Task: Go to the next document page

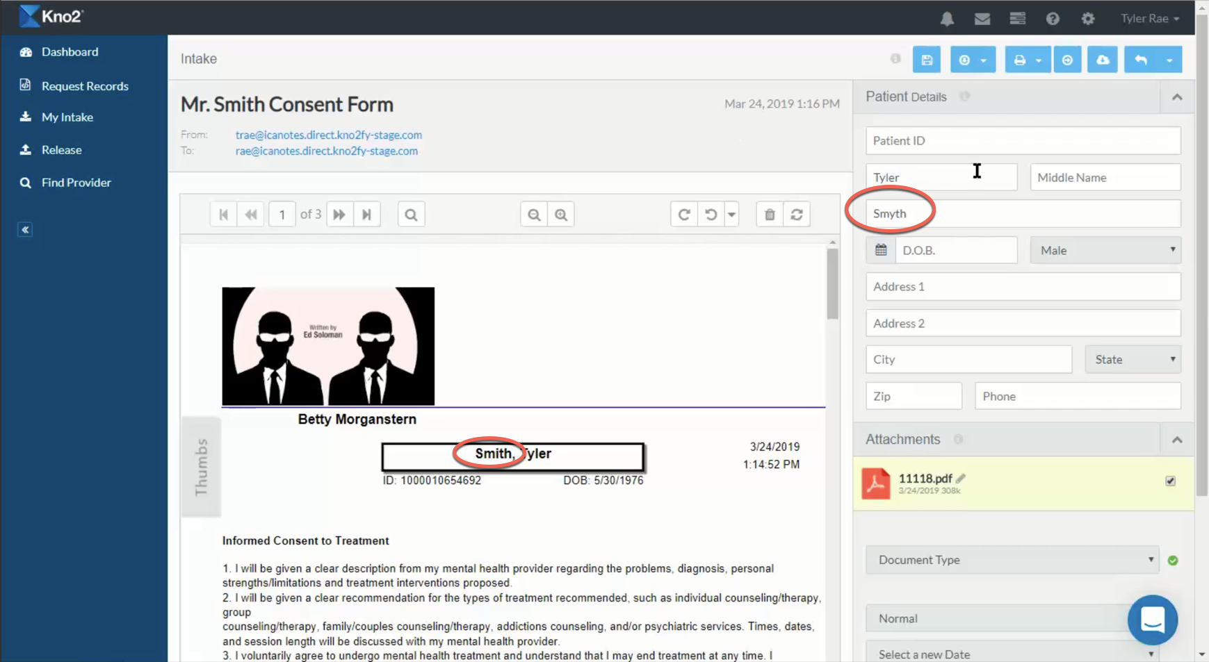Action: pyautogui.click(x=339, y=215)
